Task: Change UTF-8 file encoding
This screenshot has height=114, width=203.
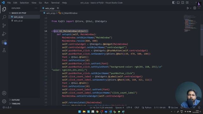Action: point(129,107)
